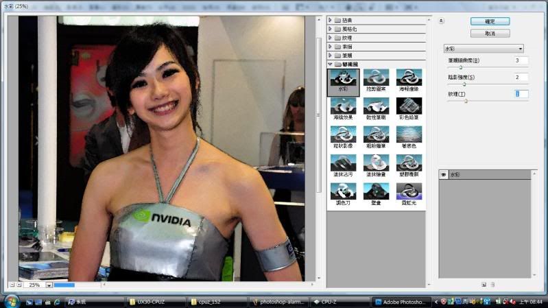This screenshot has width=548, height=308.
Task: Click the zoom in plus button
Action: coord(19,285)
